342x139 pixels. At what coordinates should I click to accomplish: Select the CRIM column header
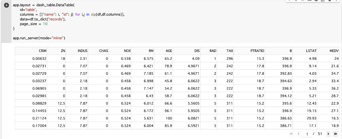point(32,51)
